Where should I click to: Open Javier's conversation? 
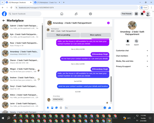pyautogui.click(x=21, y=105)
